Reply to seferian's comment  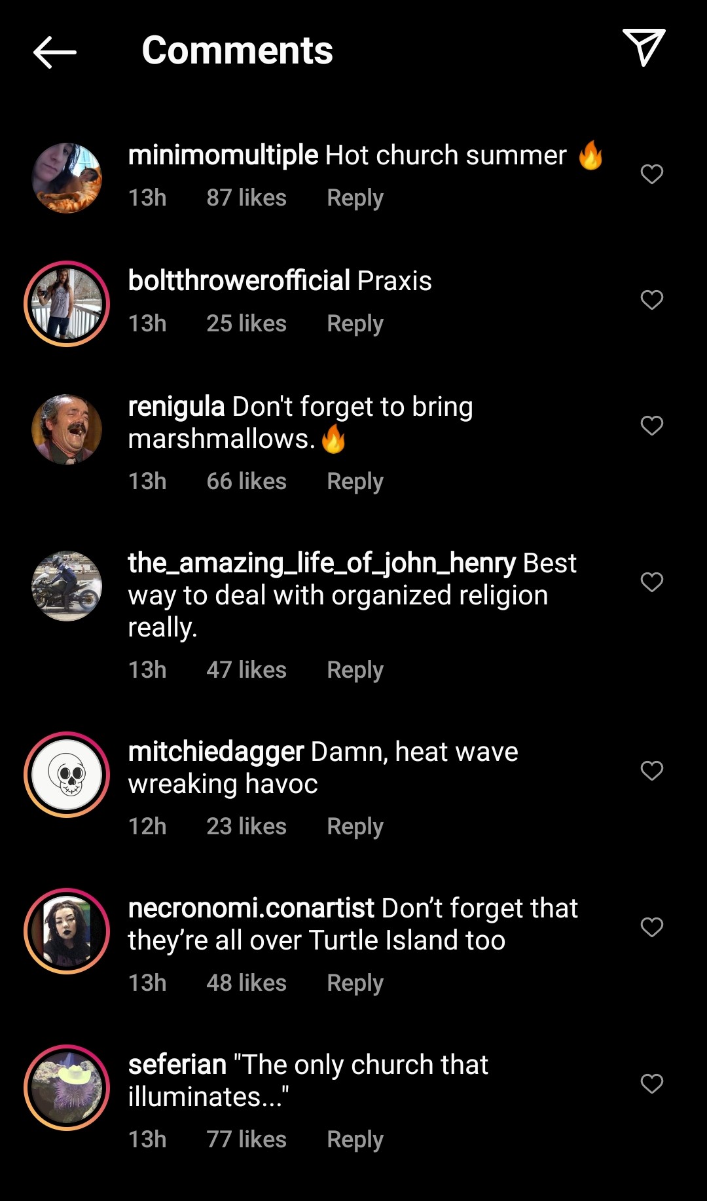(x=355, y=1139)
